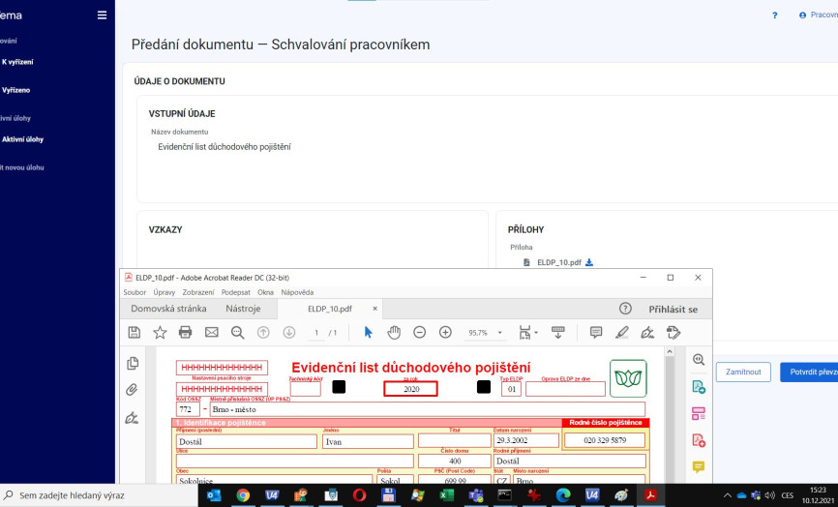Viewport: 838px width, 507px height.
Task: Print the PDF document
Action: (185, 332)
